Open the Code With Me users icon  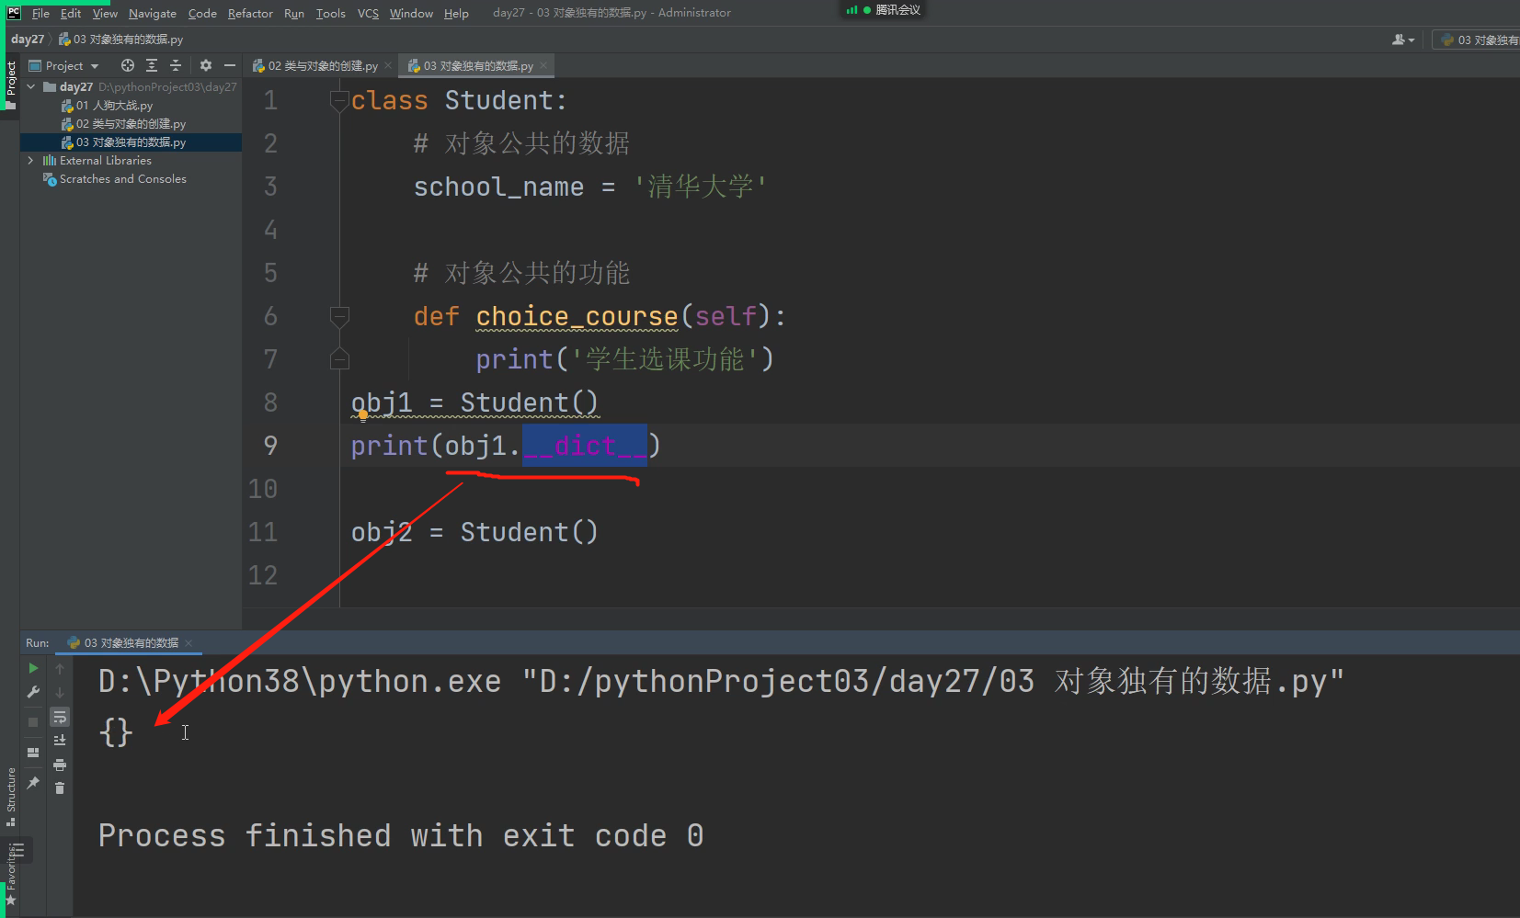tap(1402, 40)
